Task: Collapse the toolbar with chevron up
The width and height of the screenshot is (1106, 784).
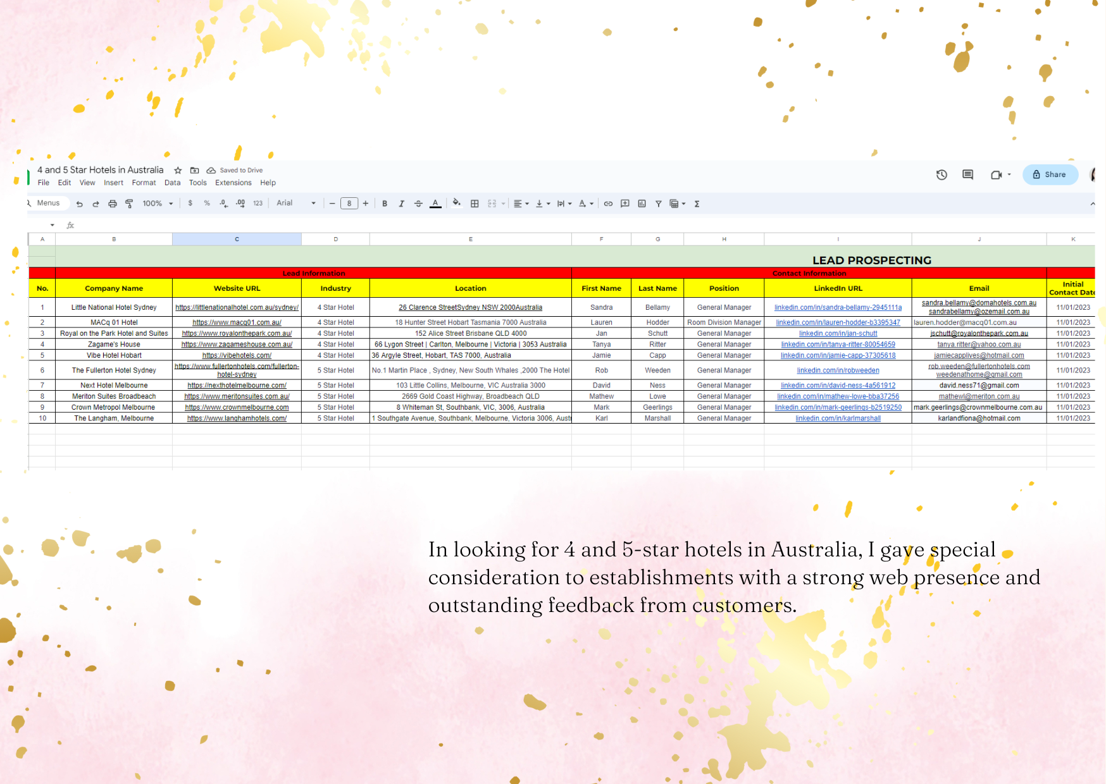Action: point(1092,204)
